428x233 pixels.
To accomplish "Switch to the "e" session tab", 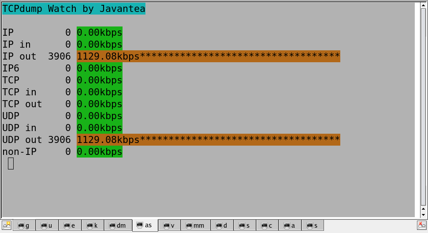I will tap(70, 225).
